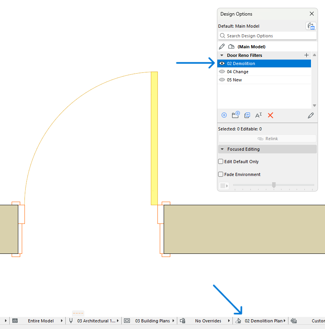Click the Duplicate design option icon
The image size is (325, 329).
tap(247, 115)
